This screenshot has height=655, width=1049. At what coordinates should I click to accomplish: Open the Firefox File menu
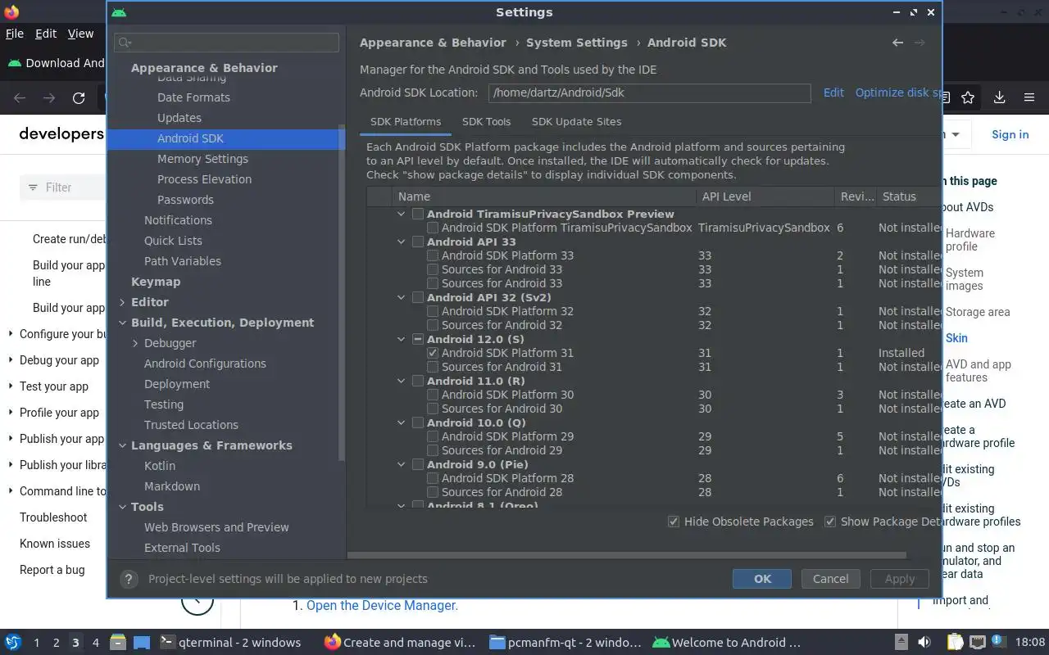(15, 34)
